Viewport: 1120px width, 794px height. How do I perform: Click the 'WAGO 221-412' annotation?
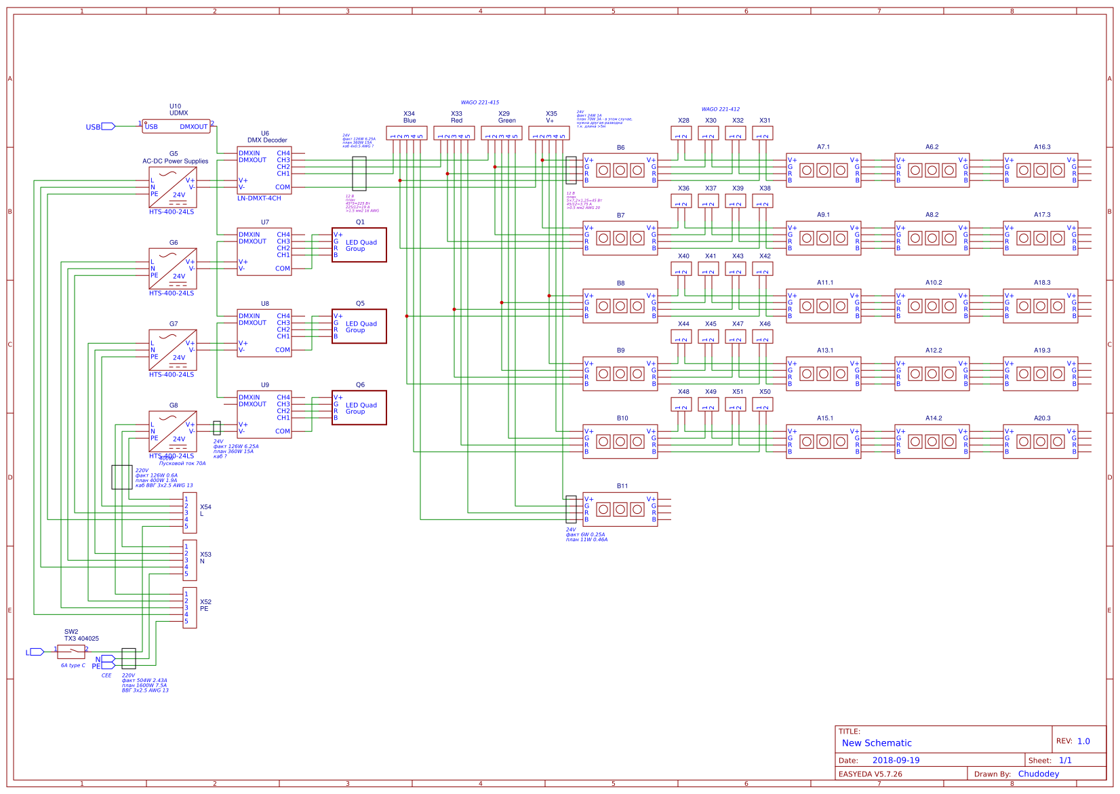(x=721, y=108)
